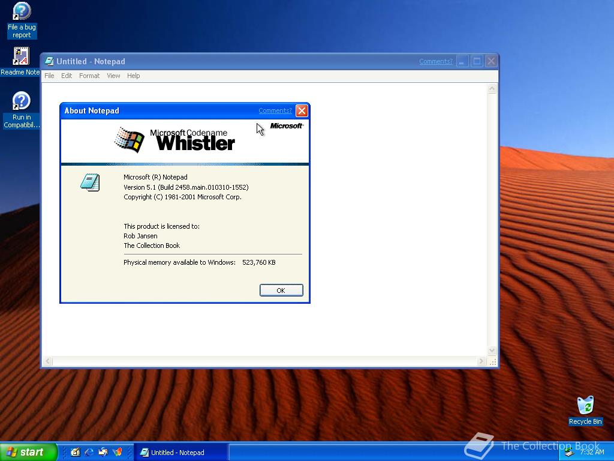Viewport: 614px width, 461px height.
Task: Open the Edit menu in Notepad
Action: [67, 76]
